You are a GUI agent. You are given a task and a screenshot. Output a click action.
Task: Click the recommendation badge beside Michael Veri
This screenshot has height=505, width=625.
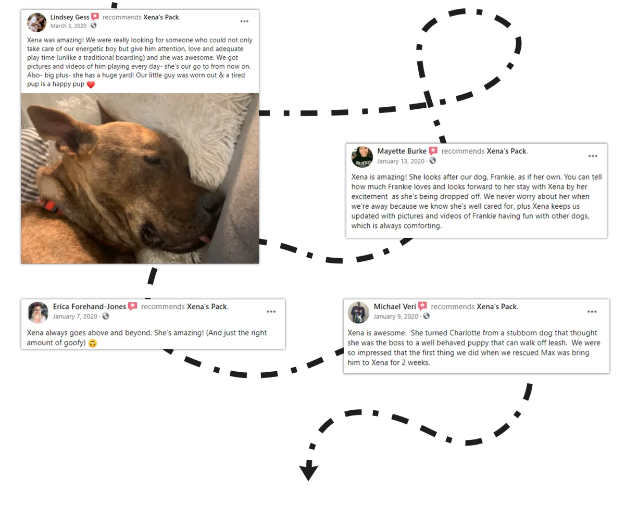[x=422, y=306]
